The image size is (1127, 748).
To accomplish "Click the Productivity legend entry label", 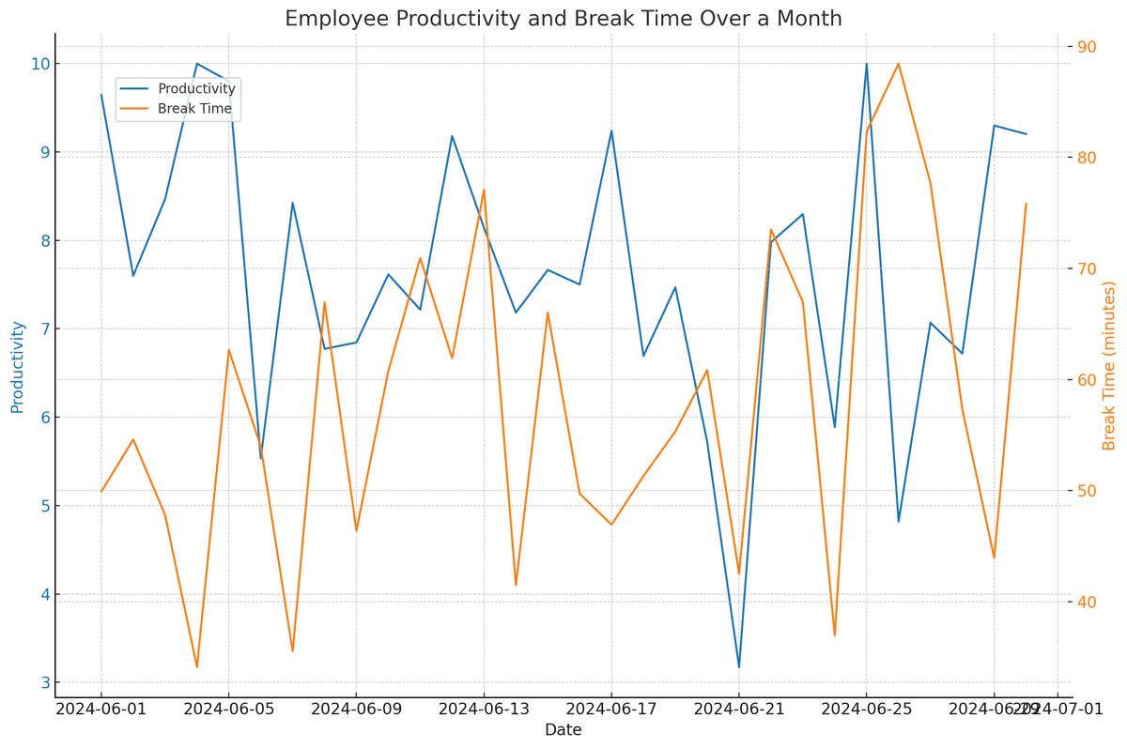I will (196, 89).
